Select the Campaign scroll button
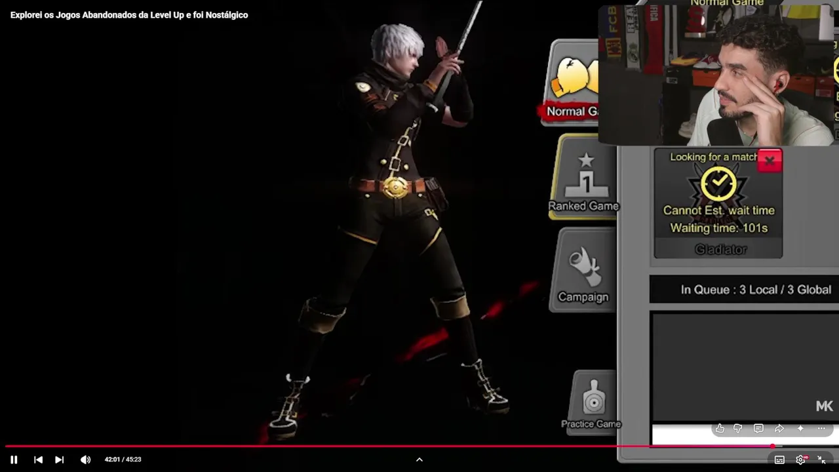The width and height of the screenshot is (839, 472). [583, 270]
